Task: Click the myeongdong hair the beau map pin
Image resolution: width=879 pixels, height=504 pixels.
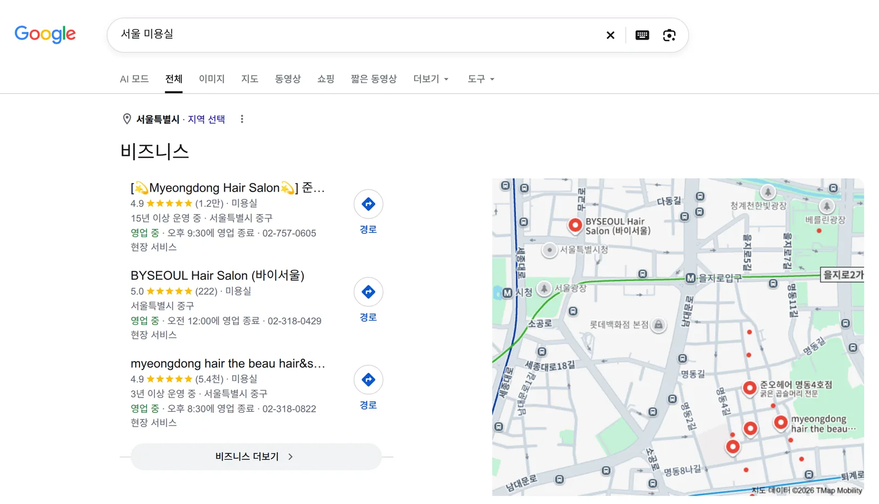Action: coord(781,423)
